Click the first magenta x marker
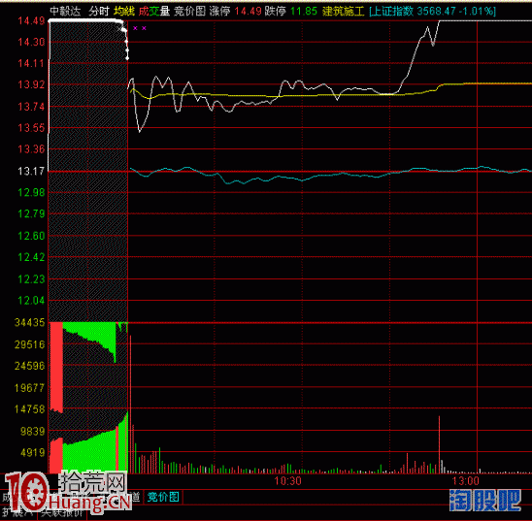 135,28
